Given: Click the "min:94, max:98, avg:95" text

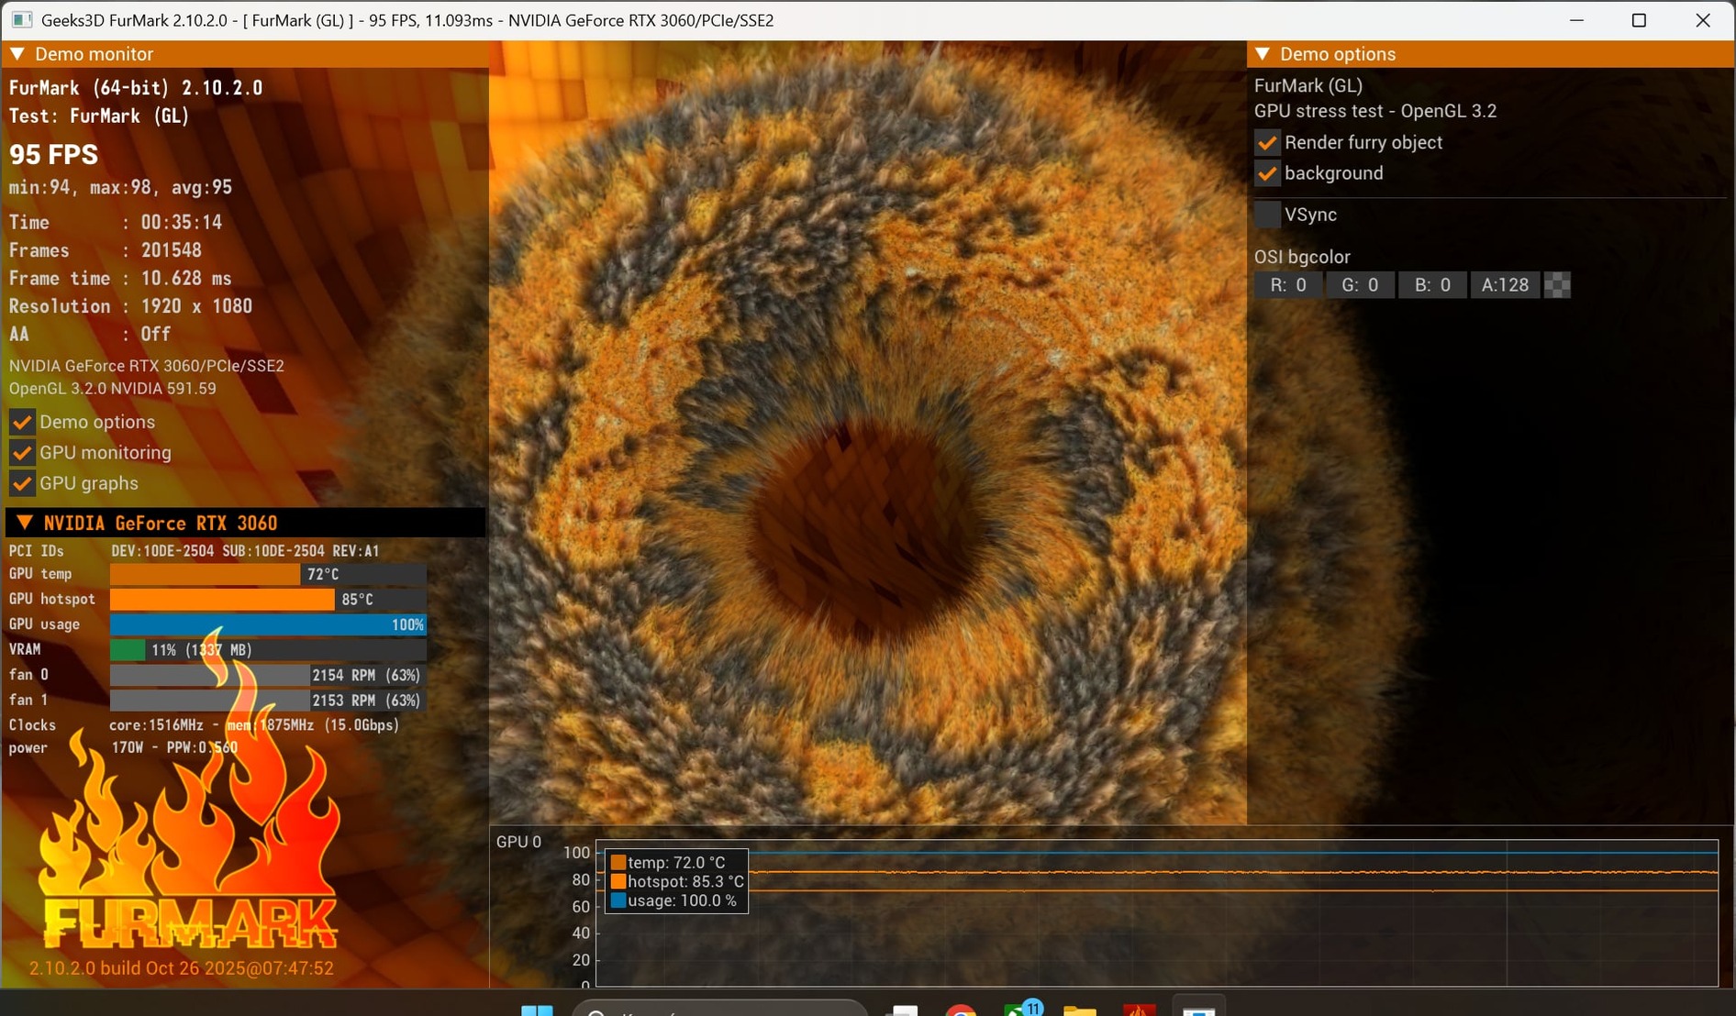Looking at the screenshot, I should pyautogui.click(x=120, y=188).
